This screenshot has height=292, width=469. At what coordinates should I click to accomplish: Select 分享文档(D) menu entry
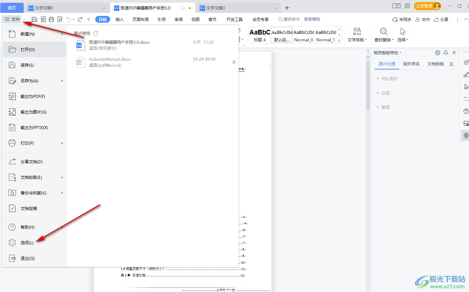pos(35,162)
